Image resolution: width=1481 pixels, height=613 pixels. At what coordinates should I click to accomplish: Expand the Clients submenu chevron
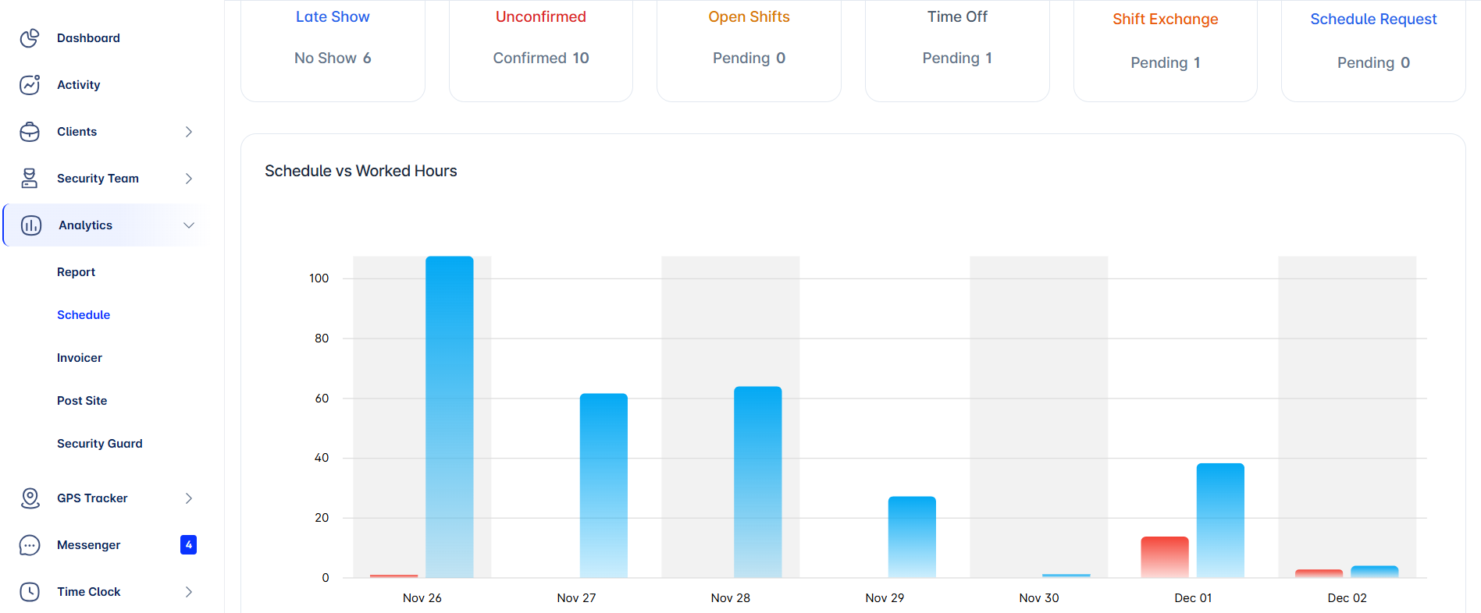[188, 132]
